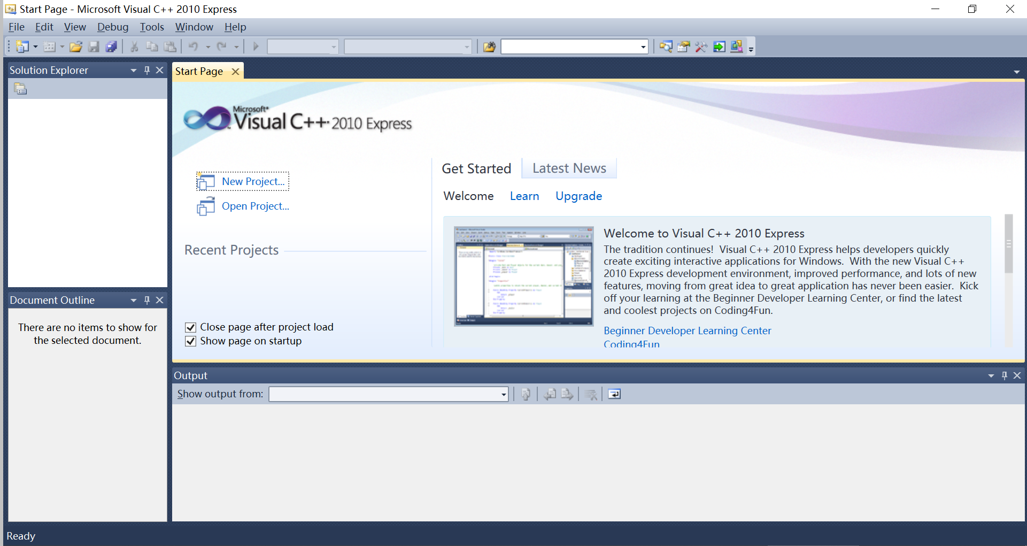
Task: Click the Redo arrow icon
Action: (222, 47)
